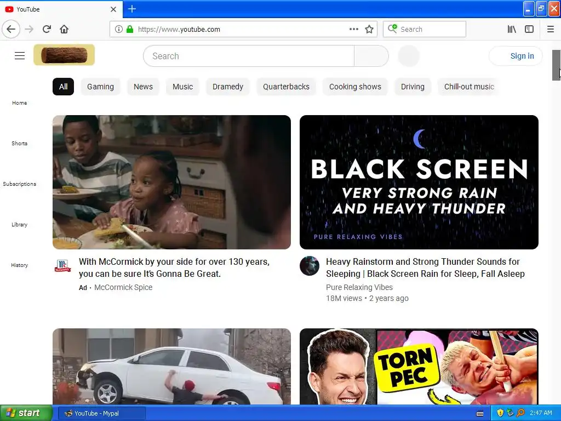
Task: Open the Windows start menu
Action: (26, 413)
